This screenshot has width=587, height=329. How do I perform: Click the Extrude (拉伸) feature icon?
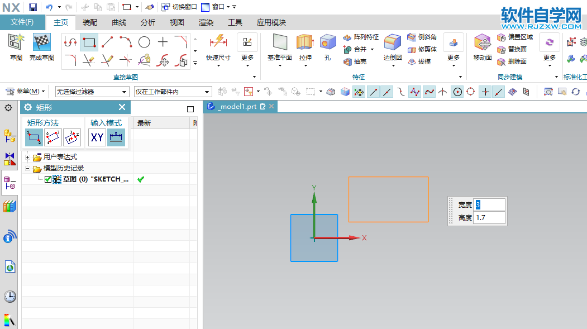click(x=305, y=42)
